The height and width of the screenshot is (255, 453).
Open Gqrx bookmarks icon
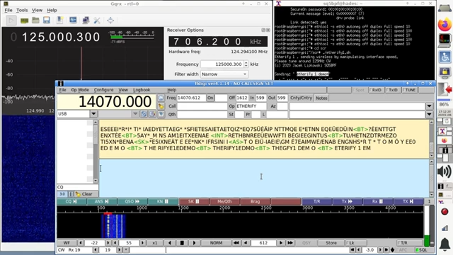pyautogui.click(x=60, y=20)
